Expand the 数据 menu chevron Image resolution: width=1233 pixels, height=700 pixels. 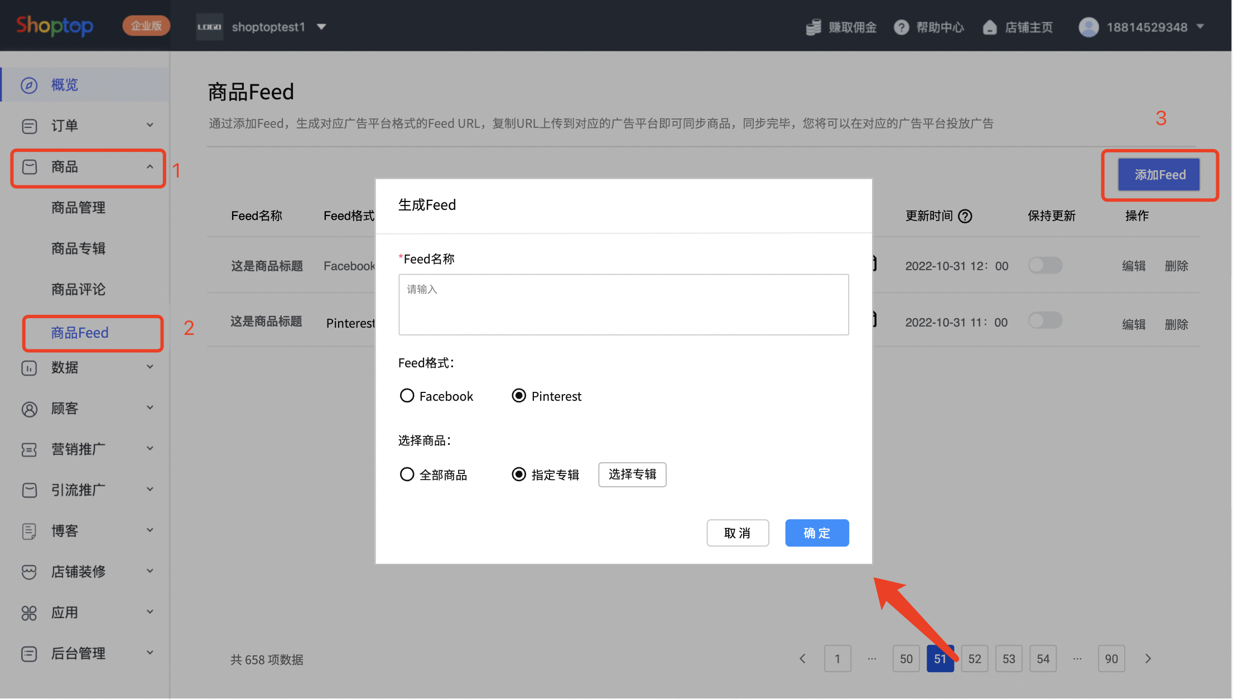(x=150, y=367)
